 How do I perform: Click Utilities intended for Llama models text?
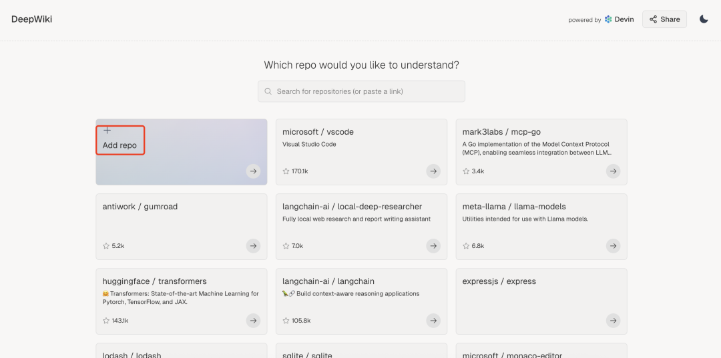pyautogui.click(x=525, y=219)
